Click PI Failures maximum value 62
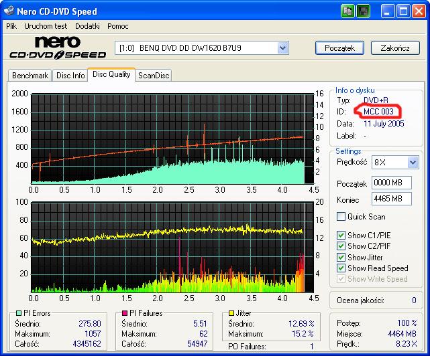This screenshot has width=430, height=356. pos(203,334)
